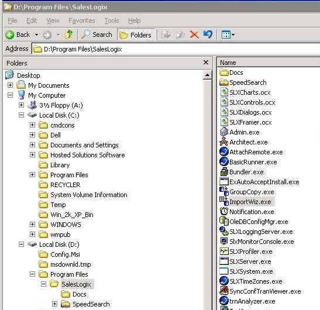The image size is (320, 310).
Task: Open the Views dropdown arrow
Action: point(233,35)
